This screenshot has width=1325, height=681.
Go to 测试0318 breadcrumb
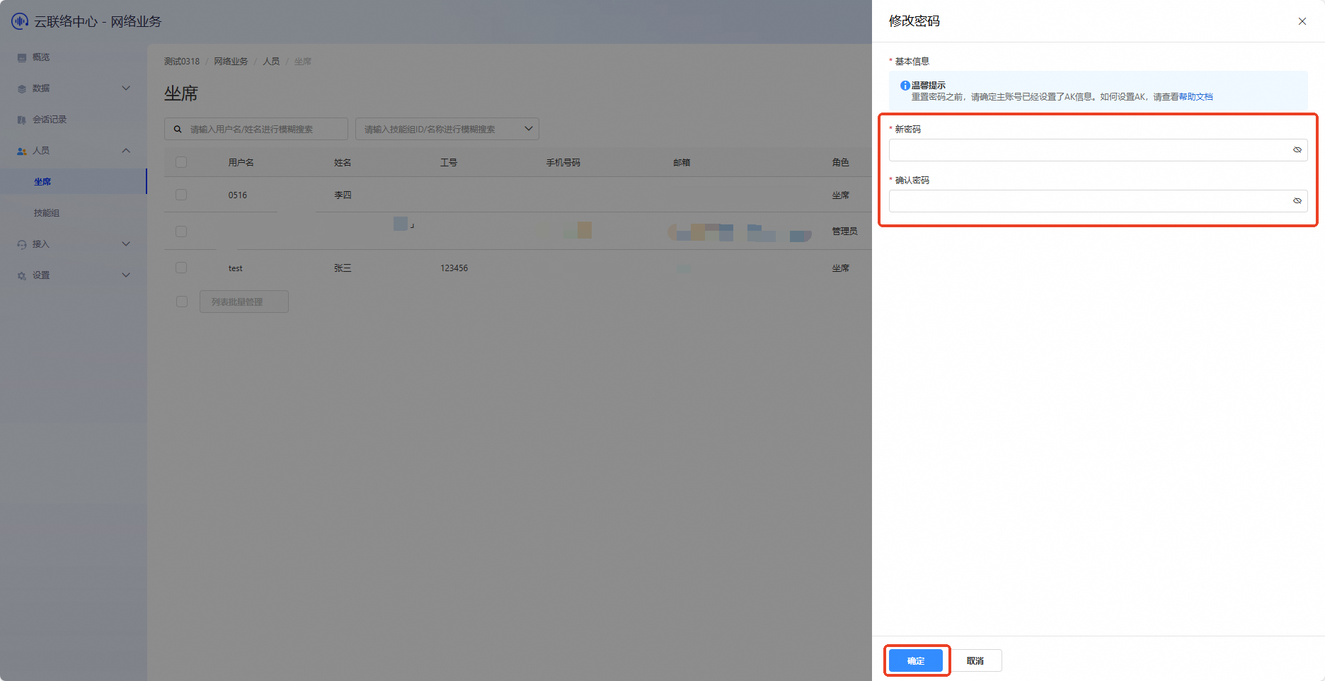182,62
